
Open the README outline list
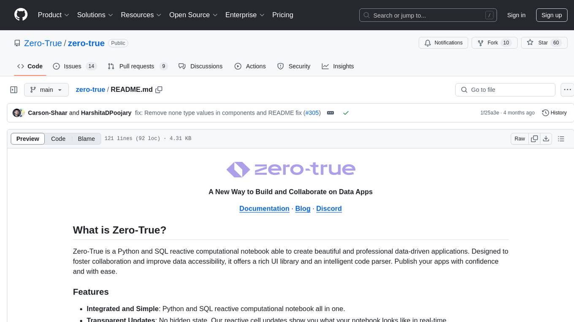[x=561, y=139]
